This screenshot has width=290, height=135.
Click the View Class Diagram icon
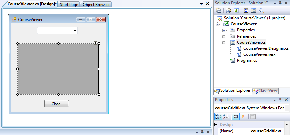tap(261, 10)
